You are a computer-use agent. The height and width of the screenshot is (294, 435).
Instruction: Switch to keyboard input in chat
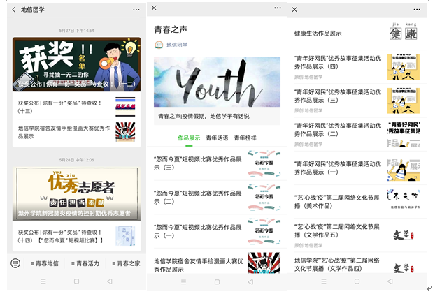[15, 263]
